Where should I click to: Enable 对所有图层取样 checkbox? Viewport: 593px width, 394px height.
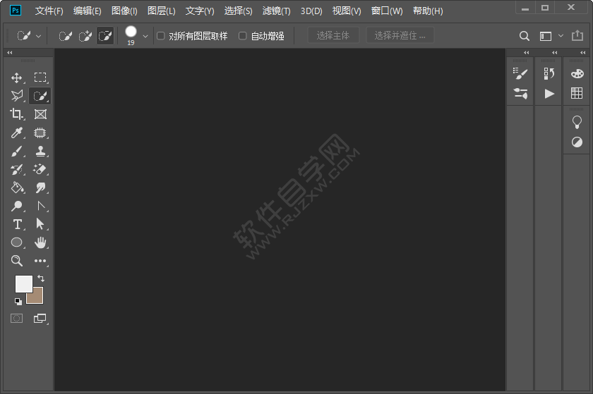click(x=161, y=36)
